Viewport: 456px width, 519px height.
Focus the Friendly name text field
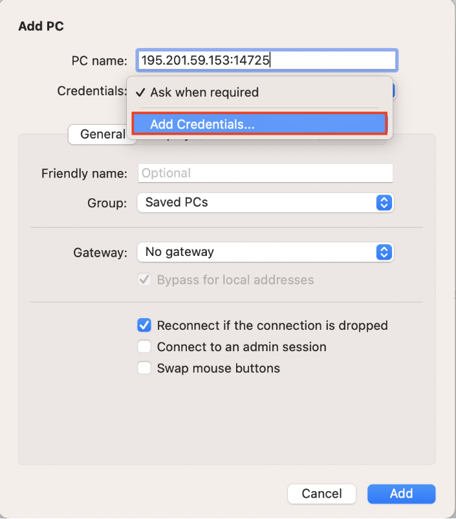pos(265,173)
